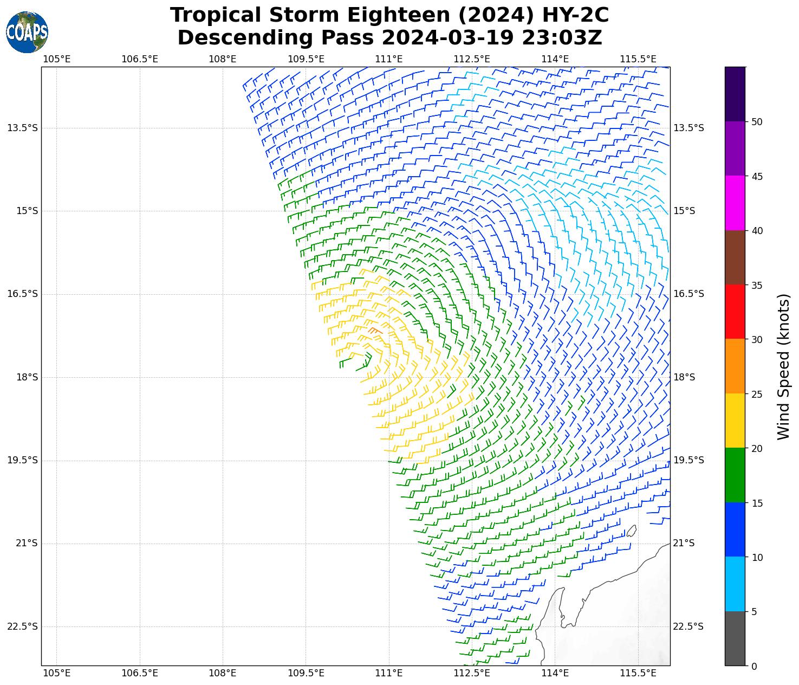Click the red 30-35 knot colorbar segment
The image size is (799, 685).
[735, 312]
